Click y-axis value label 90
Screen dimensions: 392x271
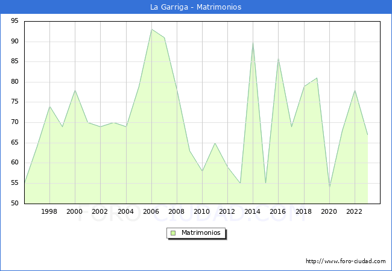coord(14,42)
